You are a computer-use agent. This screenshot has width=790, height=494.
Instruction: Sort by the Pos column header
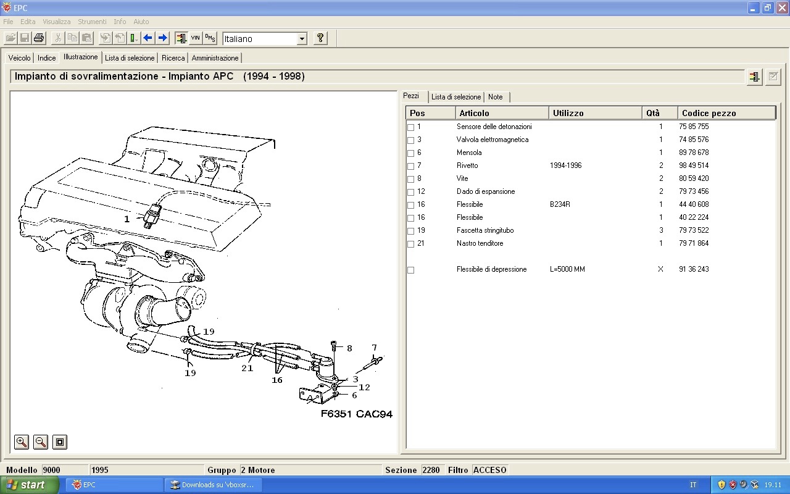(431, 113)
